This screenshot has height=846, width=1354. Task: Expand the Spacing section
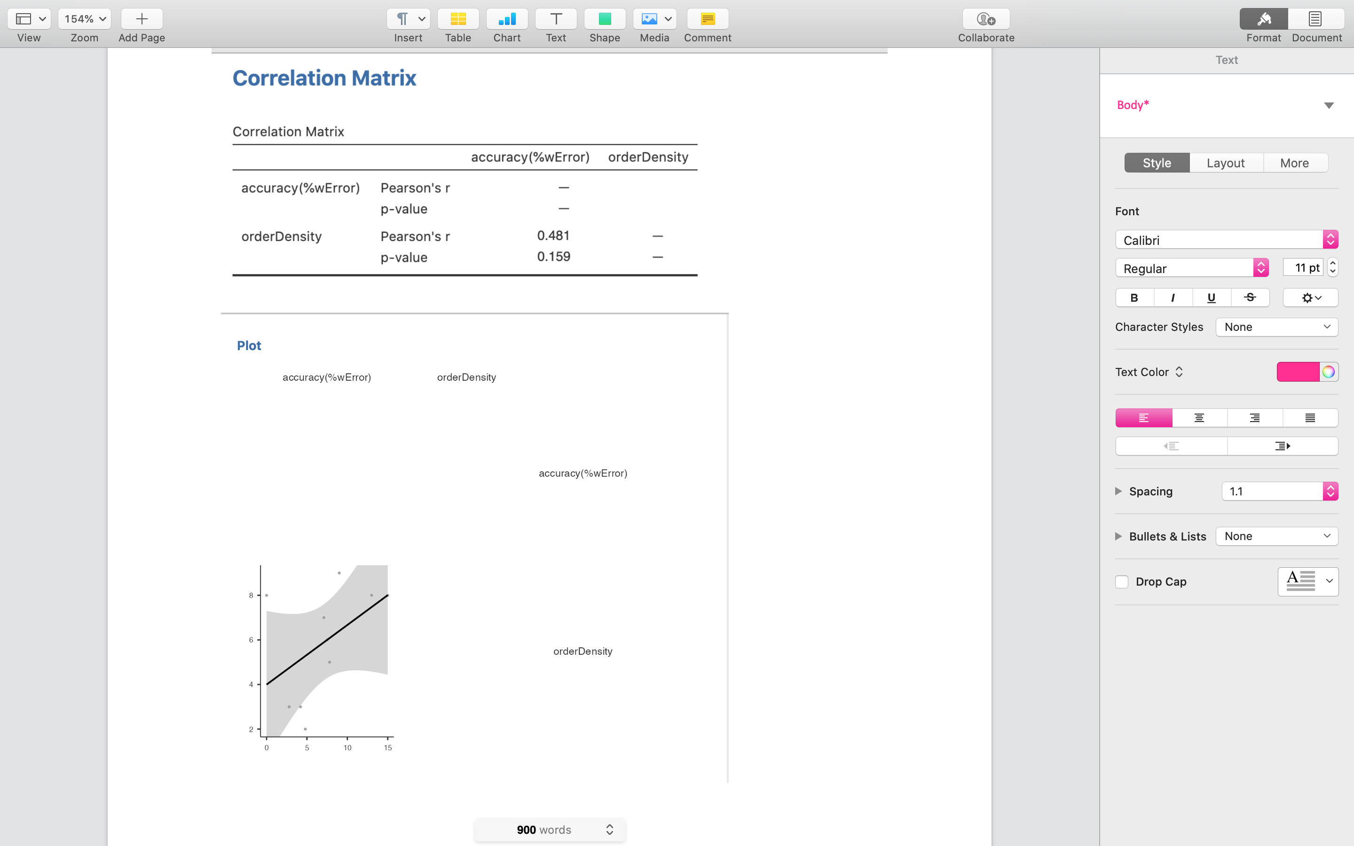pyautogui.click(x=1118, y=491)
